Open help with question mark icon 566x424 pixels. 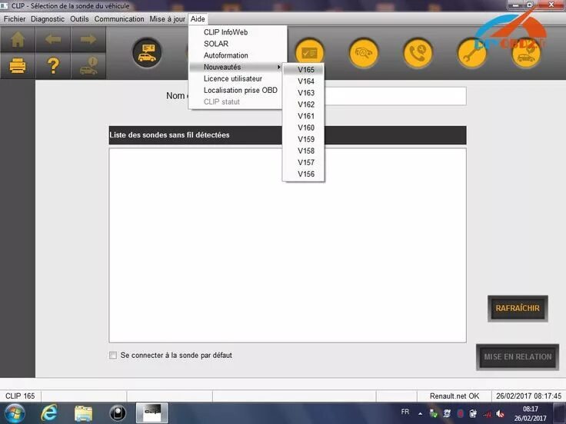tap(53, 66)
